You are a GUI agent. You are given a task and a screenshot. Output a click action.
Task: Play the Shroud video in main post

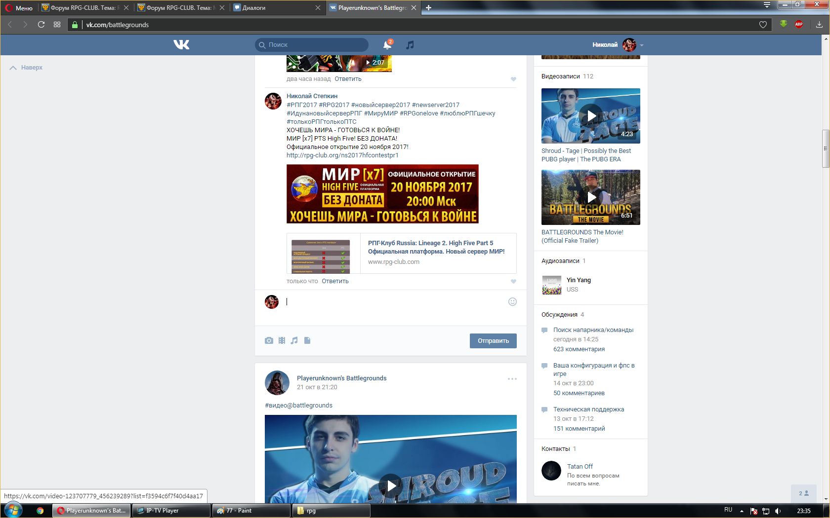click(391, 486)
